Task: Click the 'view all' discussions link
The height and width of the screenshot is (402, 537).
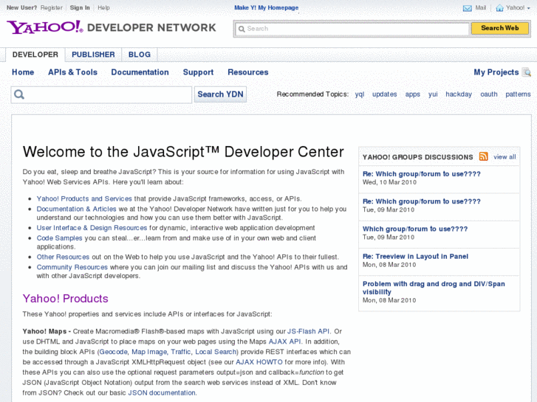Action: coord(504,157)
